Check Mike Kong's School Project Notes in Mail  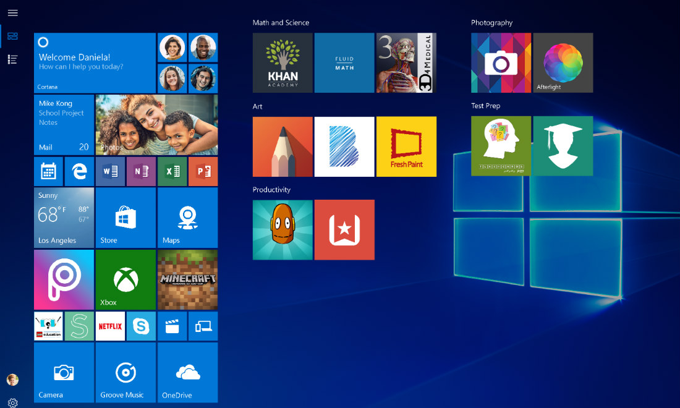(x=64, y=125)
